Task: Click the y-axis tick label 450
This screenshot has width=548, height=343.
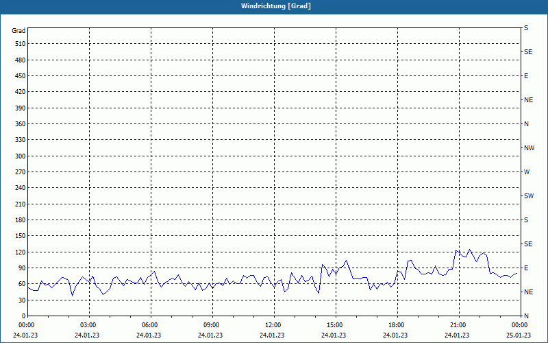Action: (21, 76)
